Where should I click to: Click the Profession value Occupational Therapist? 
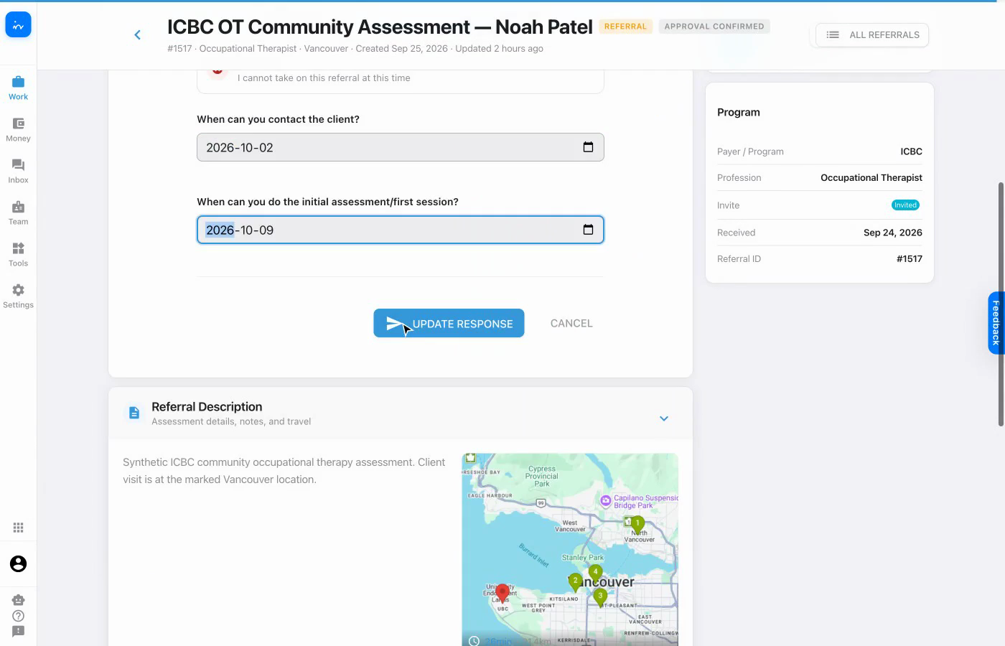click(871, 177)
